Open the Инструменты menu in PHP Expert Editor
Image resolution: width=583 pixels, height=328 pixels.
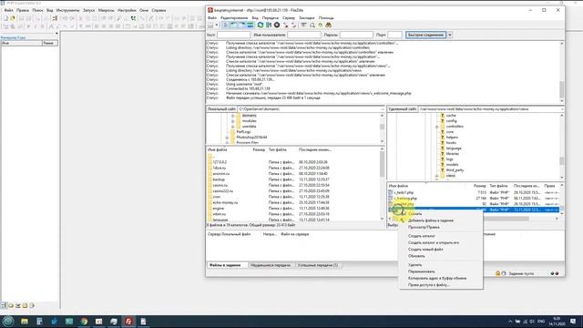coord(67,10)
